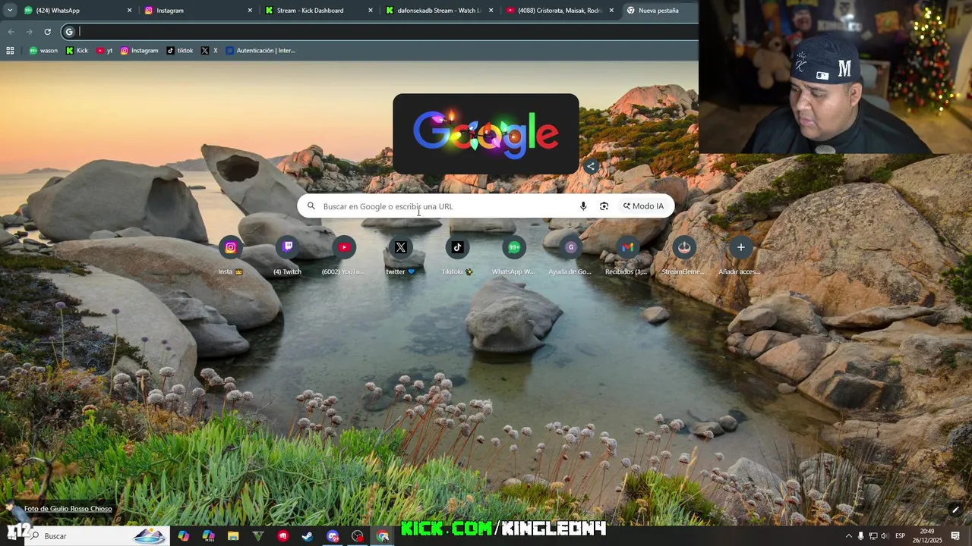Switch to the Instagram tab

pos(197,11)
